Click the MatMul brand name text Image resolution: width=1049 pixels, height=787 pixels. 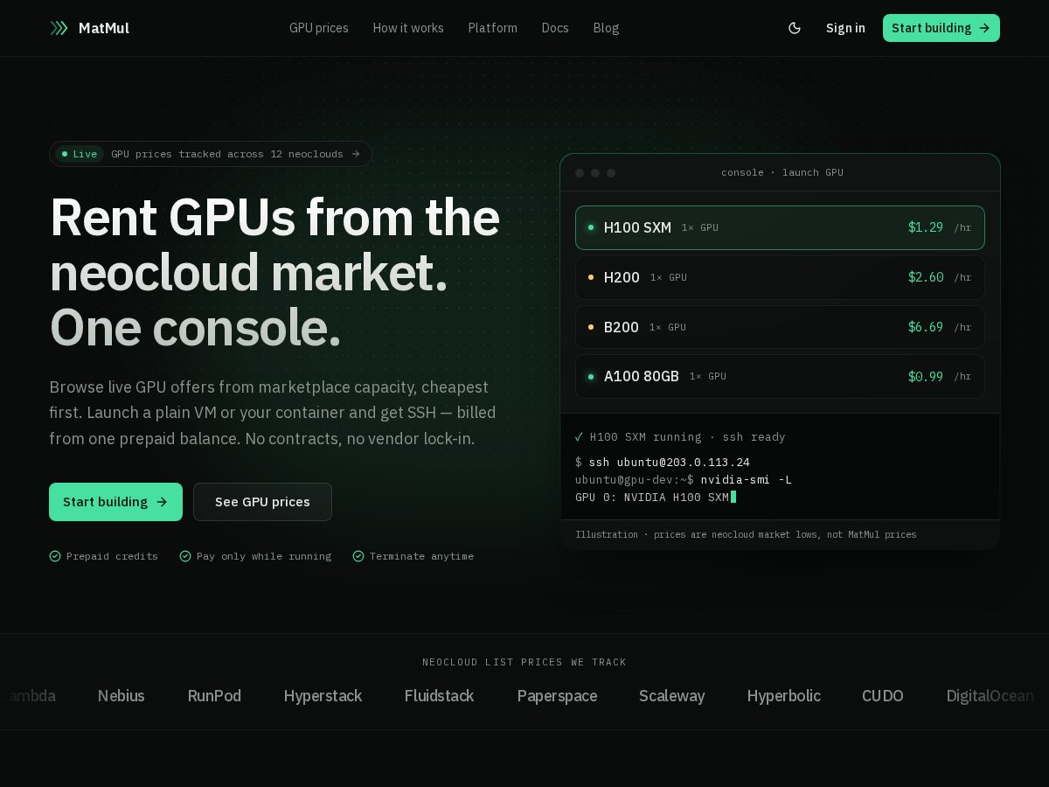[104, 28]
